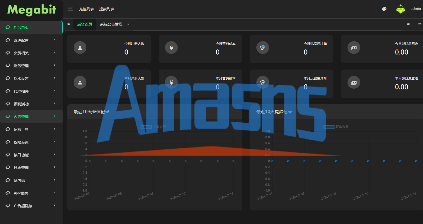Click the circle icon beside 运营工具
Image resolution: width=423 pixels, height=224 pixels.
coord(8,129)
